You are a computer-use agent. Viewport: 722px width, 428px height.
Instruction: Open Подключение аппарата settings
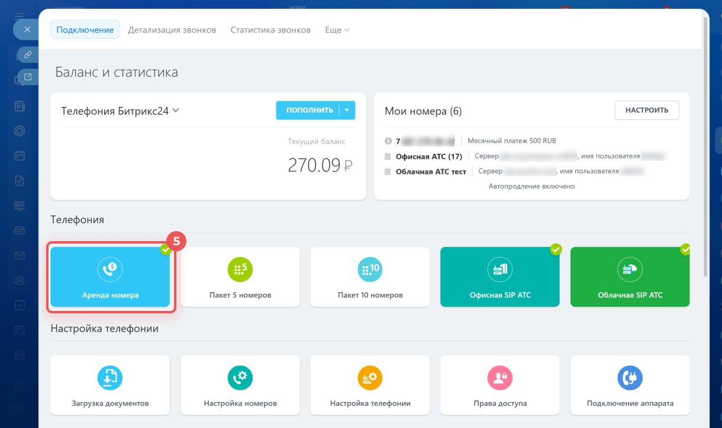(630, 384)
